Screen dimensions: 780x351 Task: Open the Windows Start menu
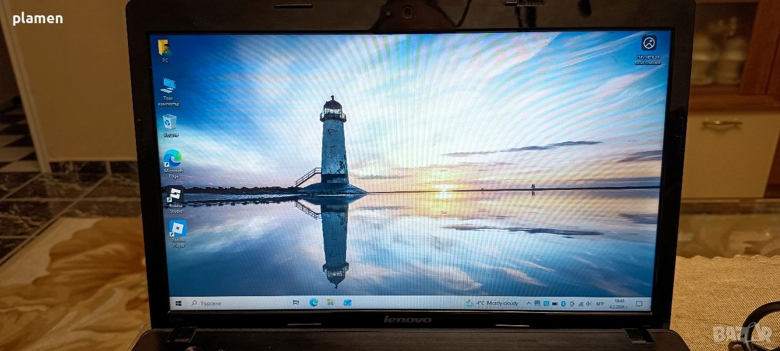click(179, 303)
